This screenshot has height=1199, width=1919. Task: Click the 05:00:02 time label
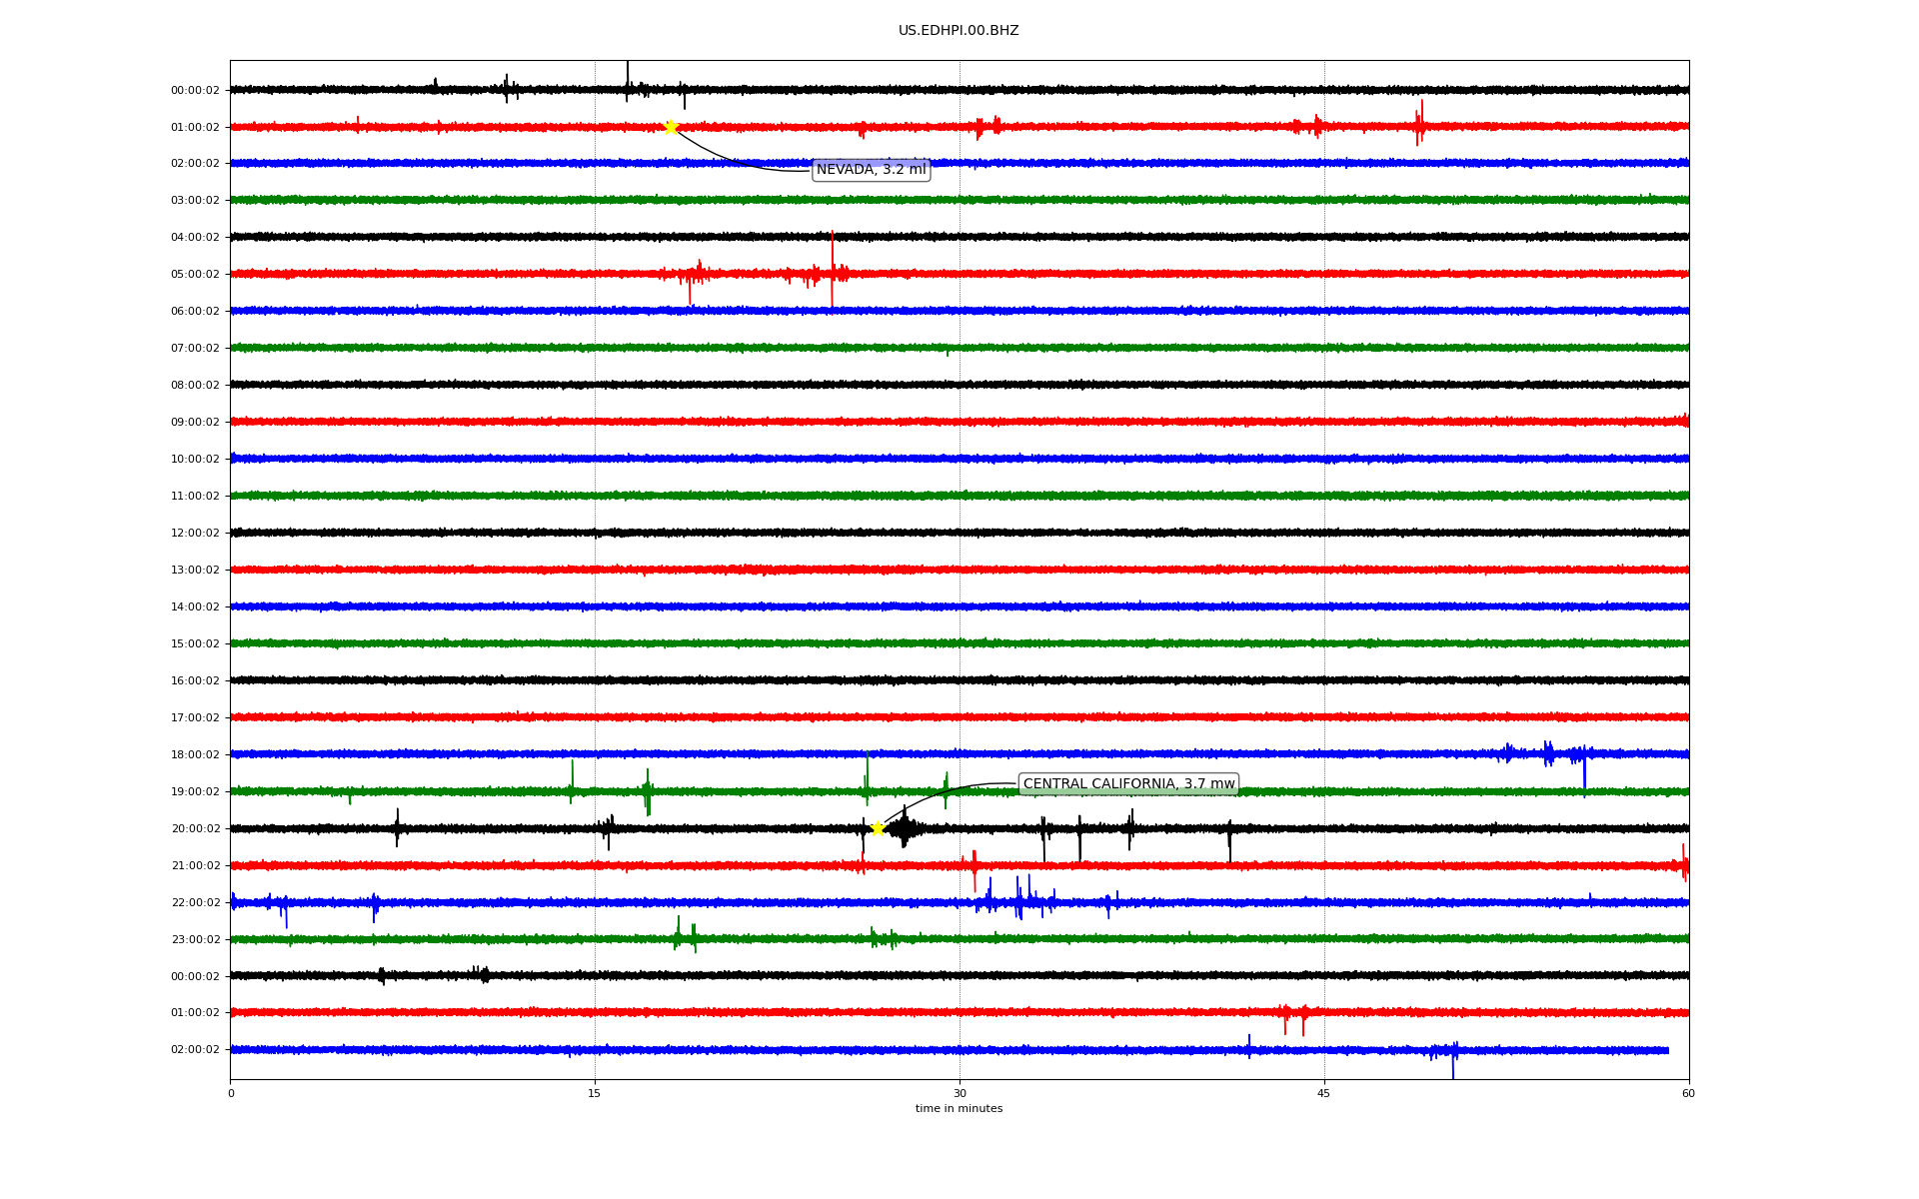[x=195, y=275]
